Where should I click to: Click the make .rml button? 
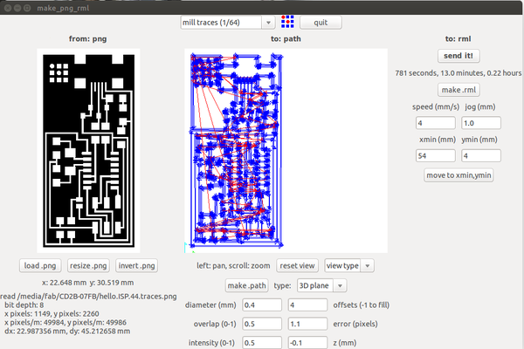coord(458,90)
